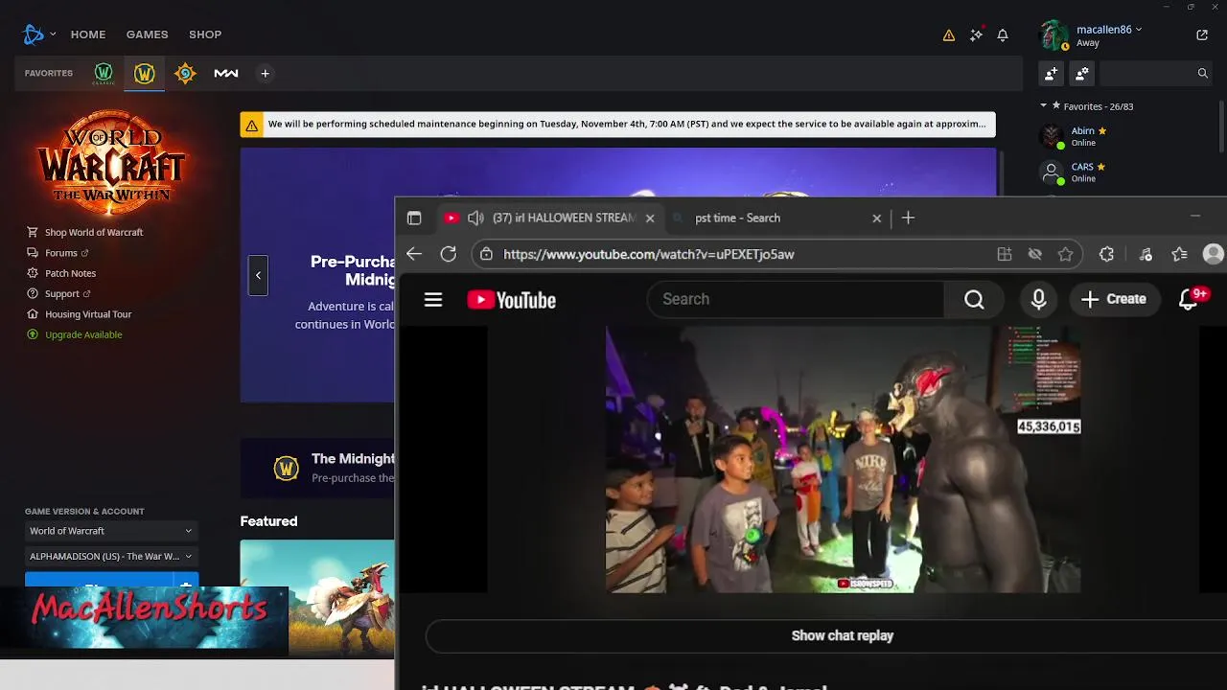The height and width of the screenshot is (690, 1227).
Task: Mute the YouTube tab audio icon
Action: pyautogui.click(x=475, y=218)
